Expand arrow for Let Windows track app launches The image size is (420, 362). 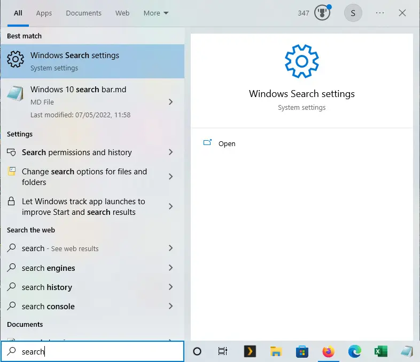(x=170, y=206)
